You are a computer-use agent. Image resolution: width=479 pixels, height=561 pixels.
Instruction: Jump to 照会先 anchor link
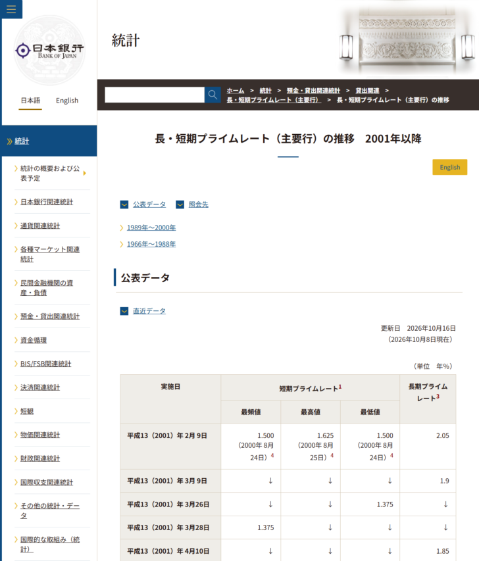pyautogui.click(x=198, y=205)
